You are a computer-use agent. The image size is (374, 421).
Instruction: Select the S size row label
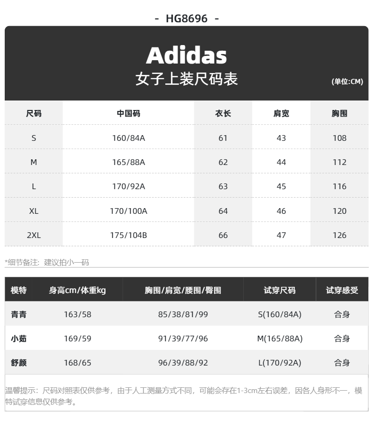[34, 138]
